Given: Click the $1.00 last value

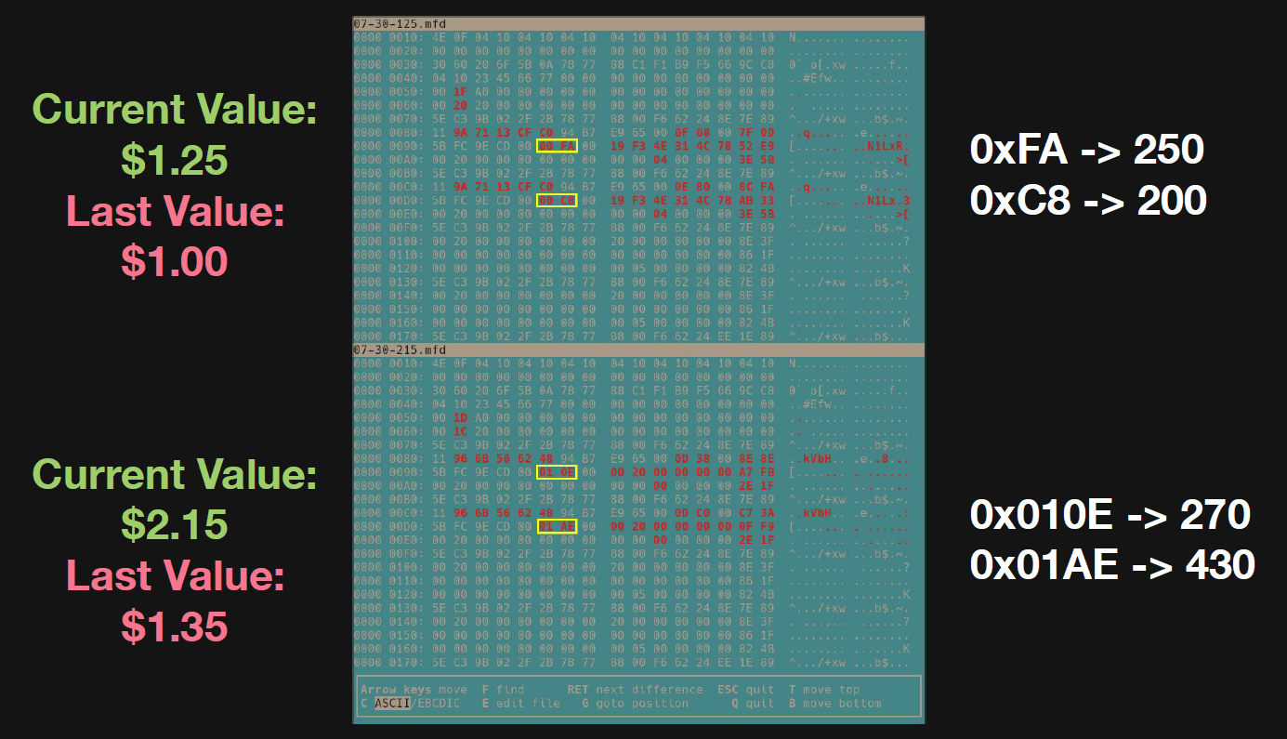Looking at the screenshot, I should 175,260.
